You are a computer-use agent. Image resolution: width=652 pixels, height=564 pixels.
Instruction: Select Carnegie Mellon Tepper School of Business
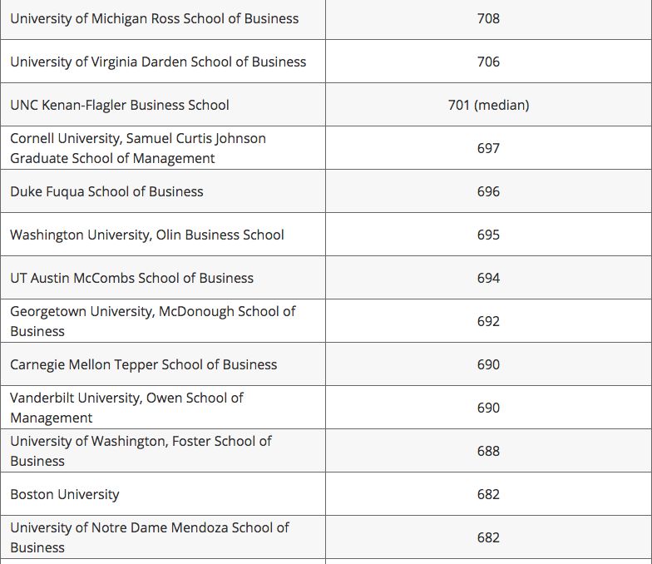coord(143,364)
